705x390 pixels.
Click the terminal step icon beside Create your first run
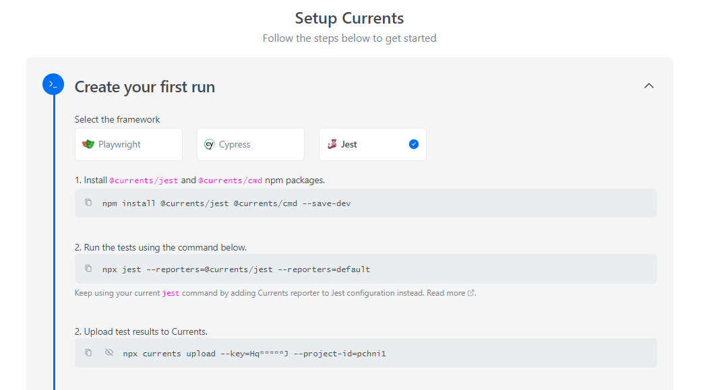pos(53,84)
